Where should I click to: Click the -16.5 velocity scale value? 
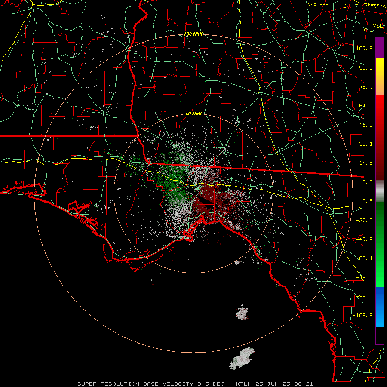(364, 201)
